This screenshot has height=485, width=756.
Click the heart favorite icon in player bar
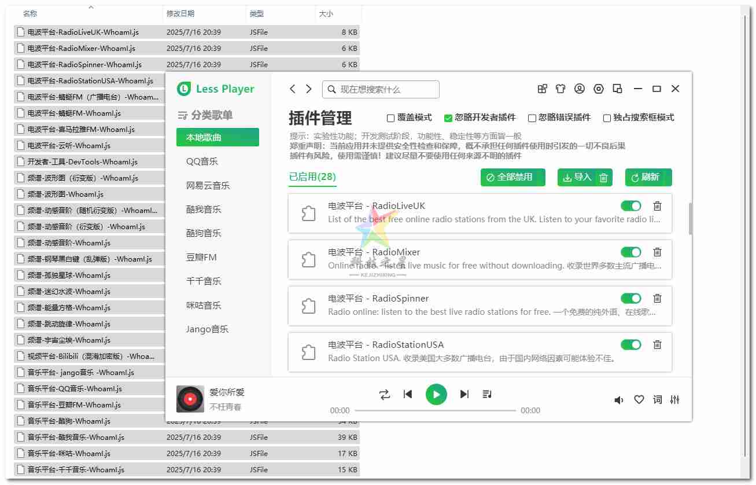(x=639, y=399)
